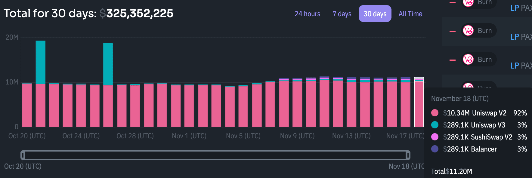Viewport: 532px width, 178px height.
Task: Click Uniswap V3 icon in third Burn row
Action: [x=468, y=60]
